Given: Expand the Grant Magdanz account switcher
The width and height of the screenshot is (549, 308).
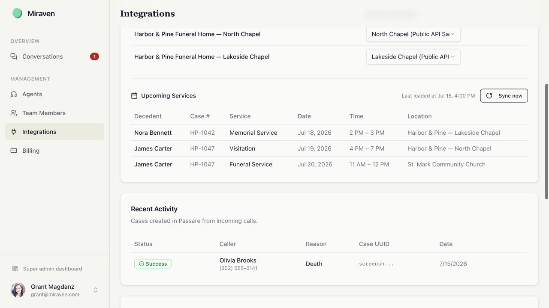Looking at the screenshot, I should (x=96, y=290).
